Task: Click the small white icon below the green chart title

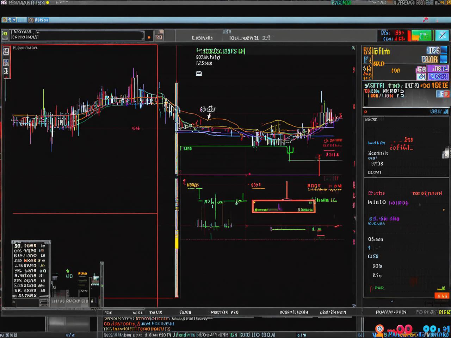Action: click(199, 73)
